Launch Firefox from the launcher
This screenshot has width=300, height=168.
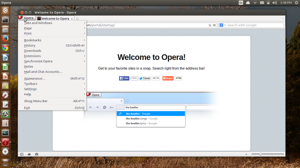click(5, 39)
